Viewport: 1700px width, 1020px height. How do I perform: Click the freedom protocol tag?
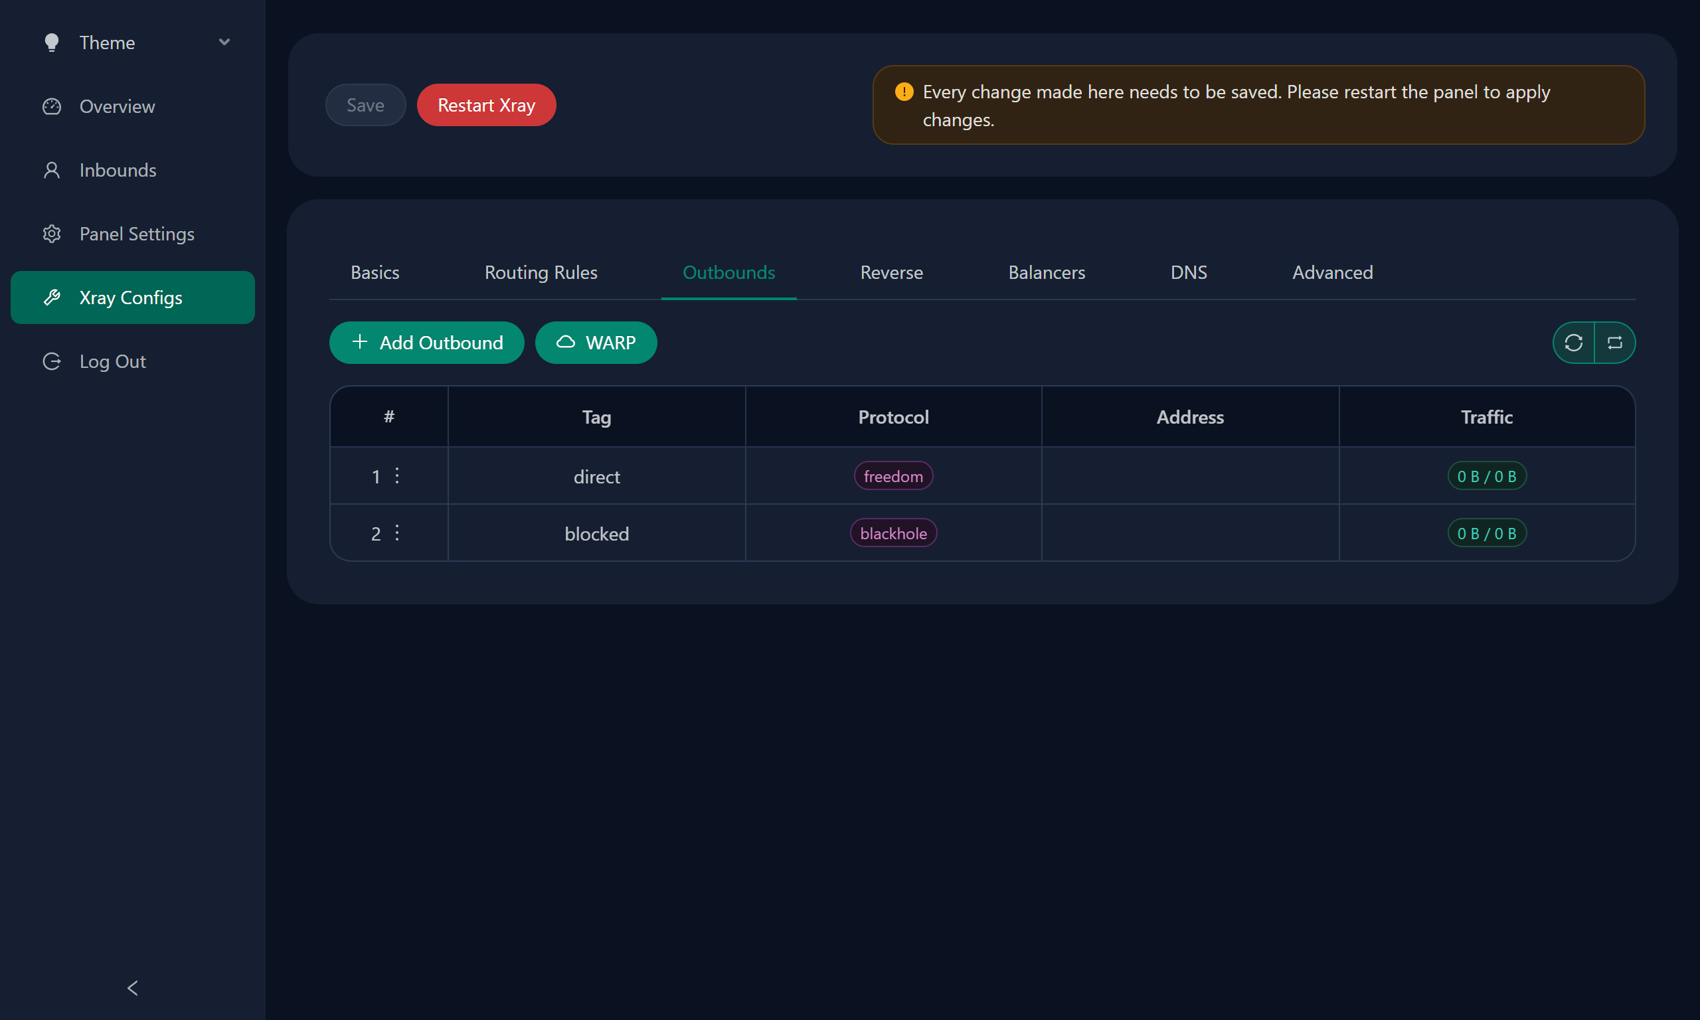(x=892, y=475)
